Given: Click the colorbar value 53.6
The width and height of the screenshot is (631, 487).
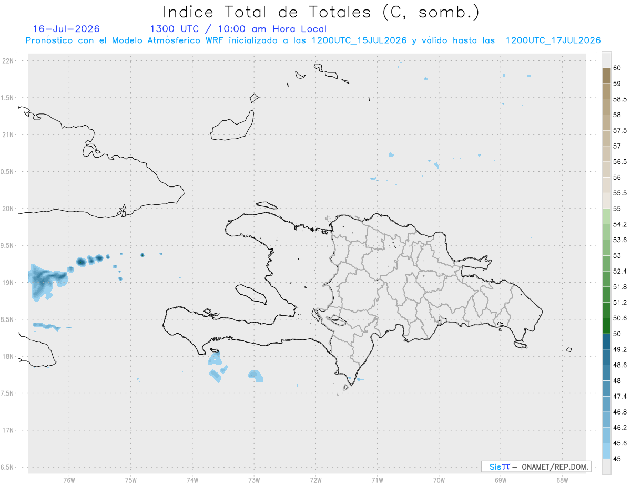Looking at the screenshot, I should [x=620, y=240].
